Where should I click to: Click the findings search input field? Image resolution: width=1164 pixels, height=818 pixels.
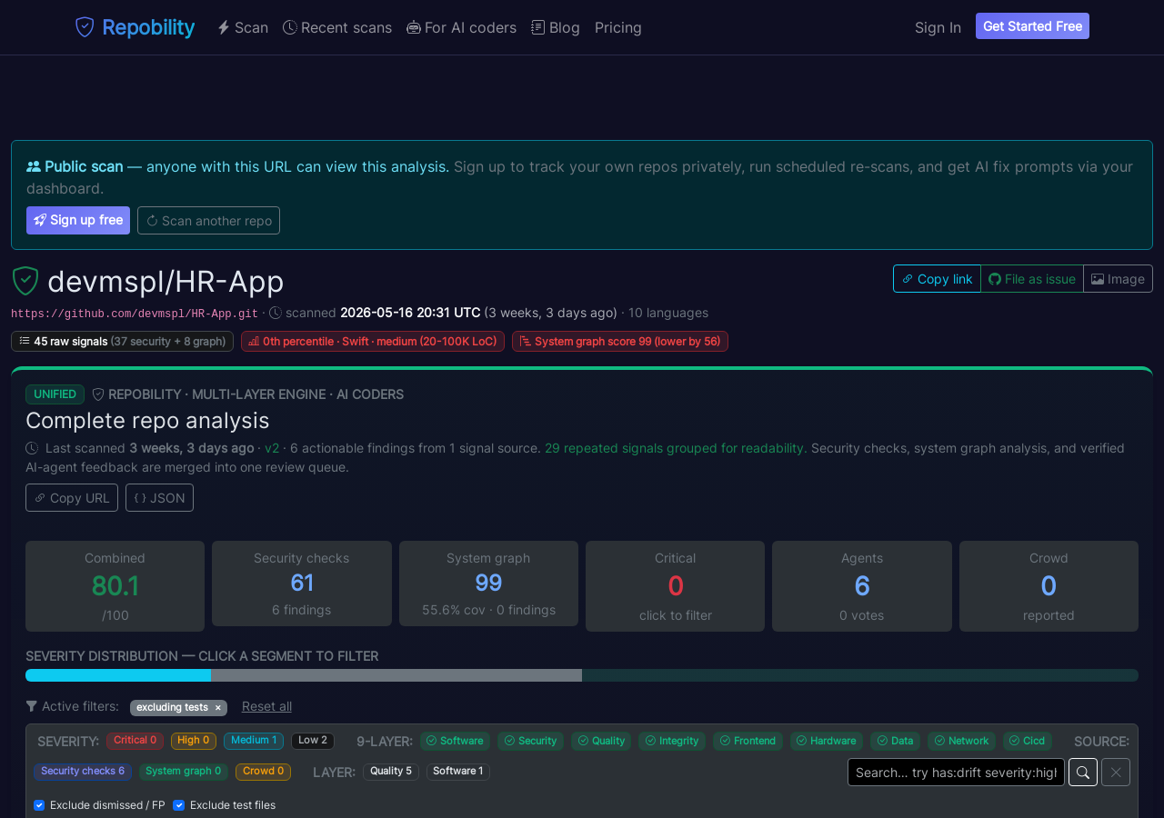click(956, 773)
